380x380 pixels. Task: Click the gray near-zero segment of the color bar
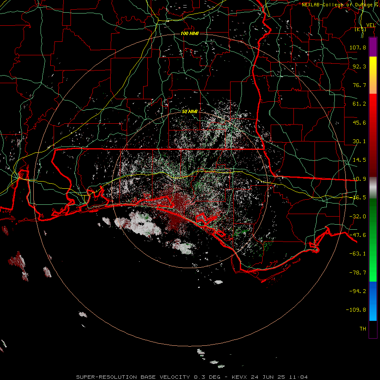pyautogui.click(x=373, y=188)
